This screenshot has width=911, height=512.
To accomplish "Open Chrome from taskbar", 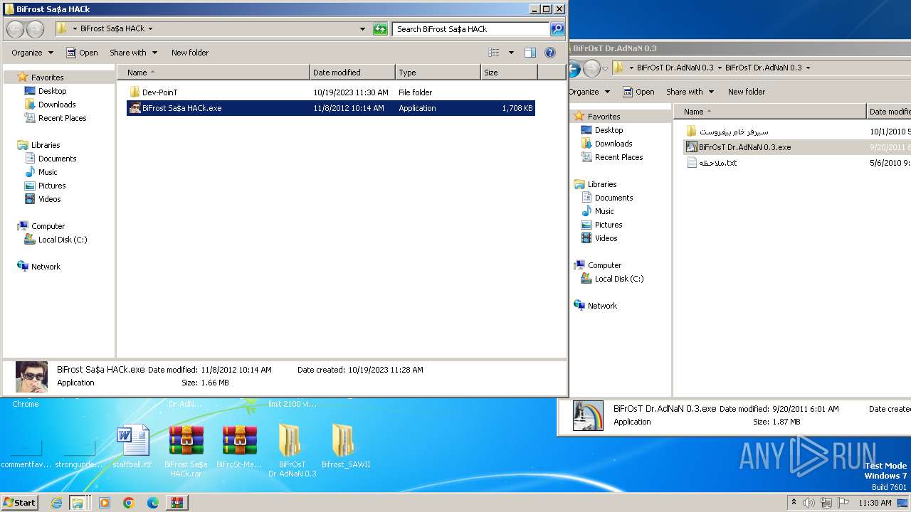I will [x=129, y=503].
